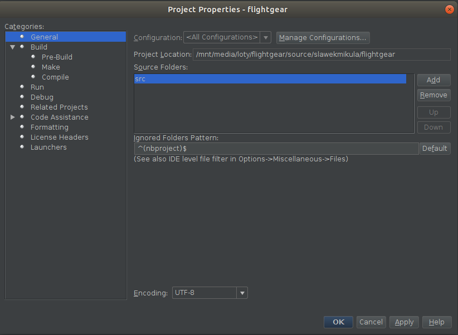Select the Launchers category

point(48,147)
